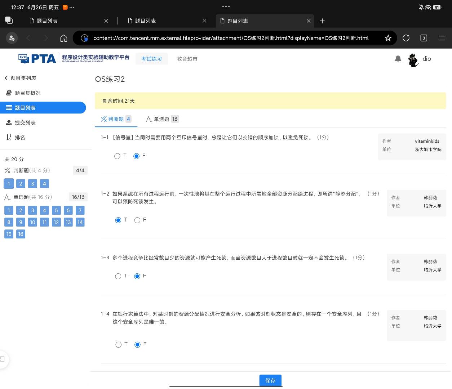Reload the current page
452x389 pixels.
(406, 38)
